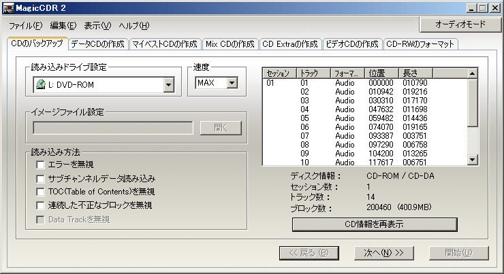
Task: Enable the エラーを無視 checkbox
Action: [40, 165]
